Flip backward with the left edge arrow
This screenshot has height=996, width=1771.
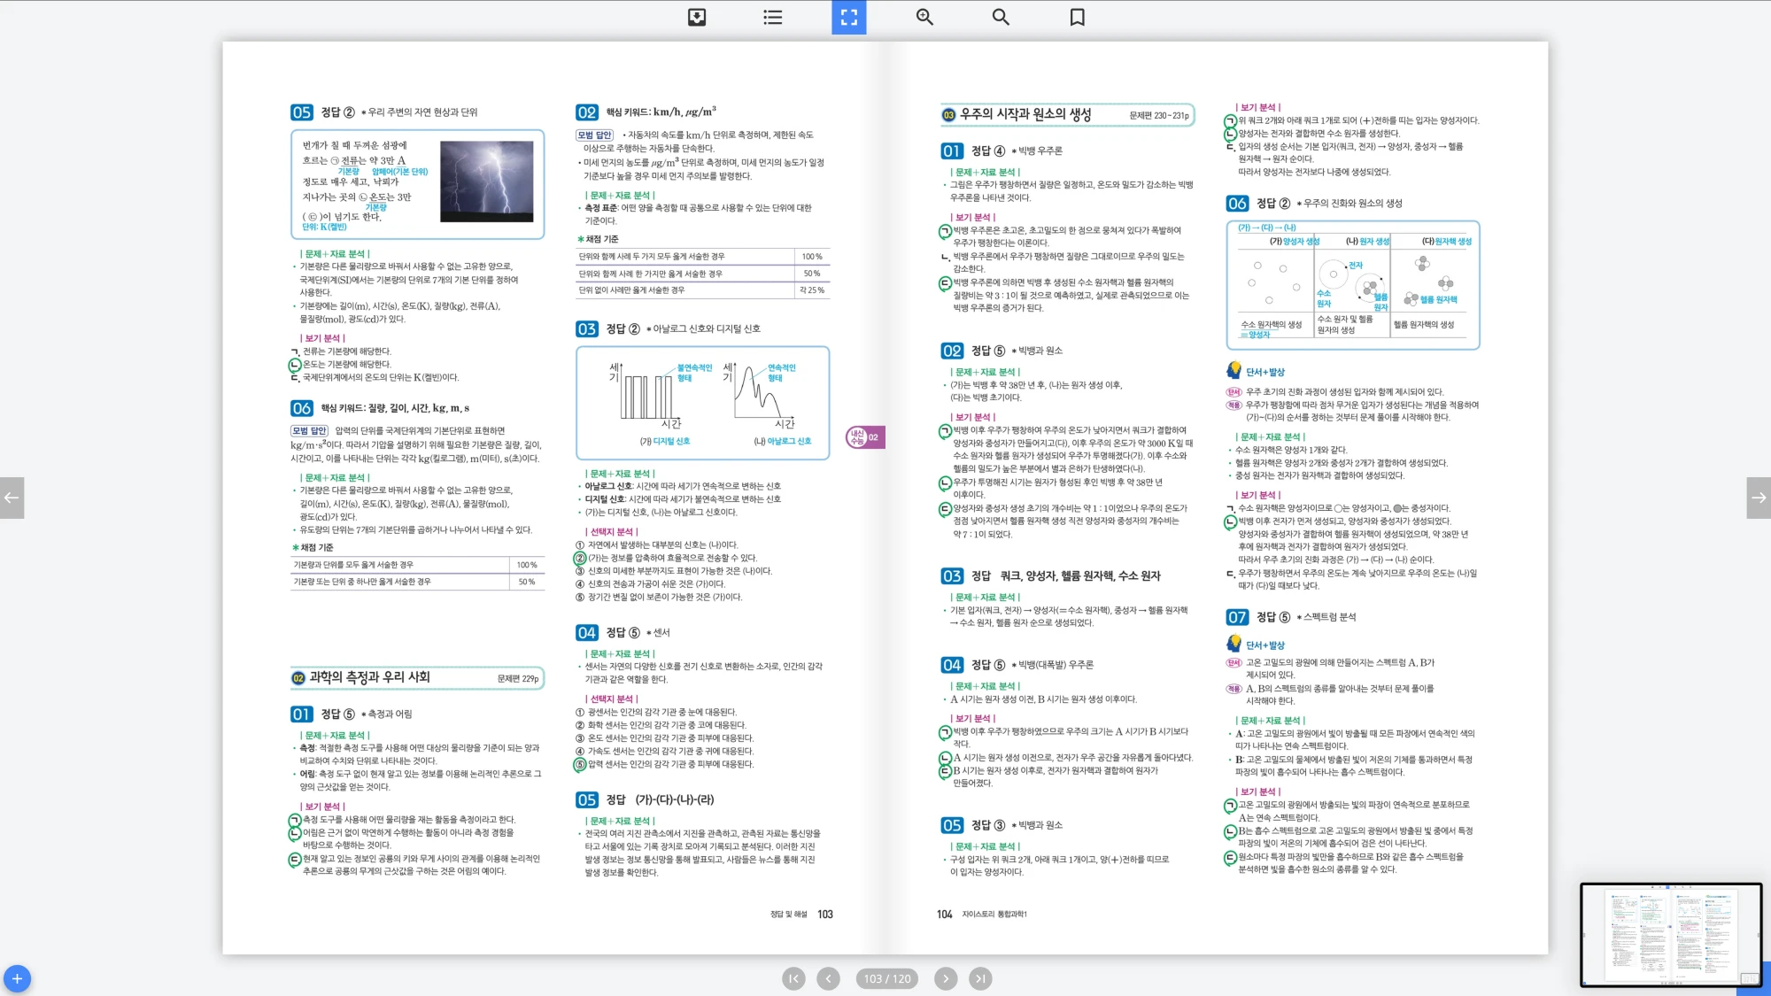(12, 498)
